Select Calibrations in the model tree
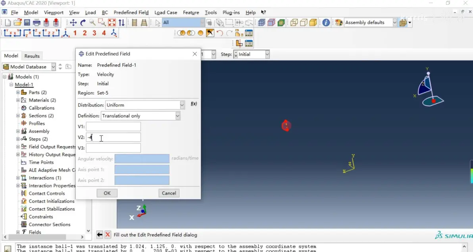 coord(41,108)
